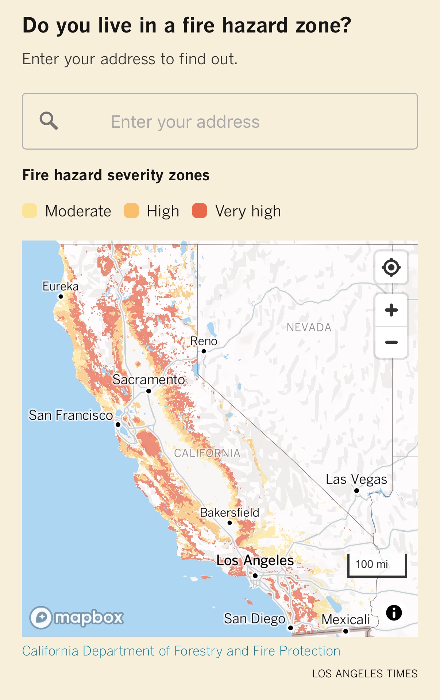Select Sacramento on the map
The image size is (440, 700).
(148, 380)
